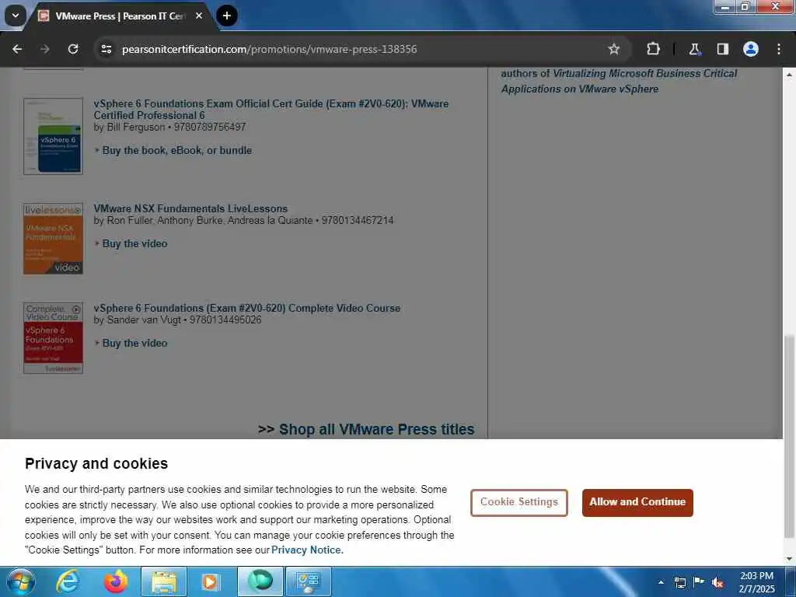Click the scrollbar up arrow

point(789,74)
